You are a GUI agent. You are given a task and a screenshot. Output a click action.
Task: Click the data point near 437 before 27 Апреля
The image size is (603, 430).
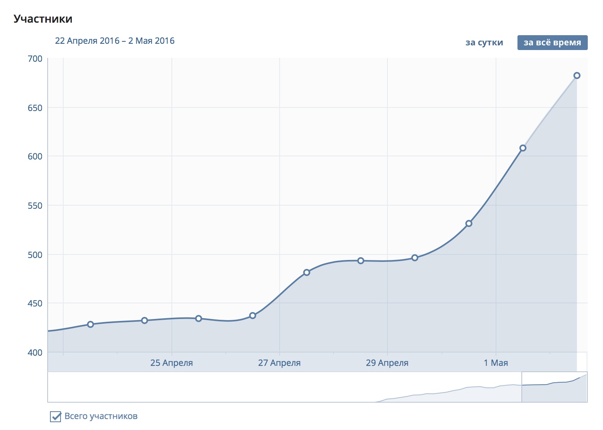point(253,315)
